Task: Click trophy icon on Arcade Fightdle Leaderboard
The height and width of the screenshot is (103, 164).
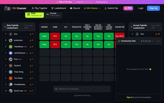Action: 131,27
